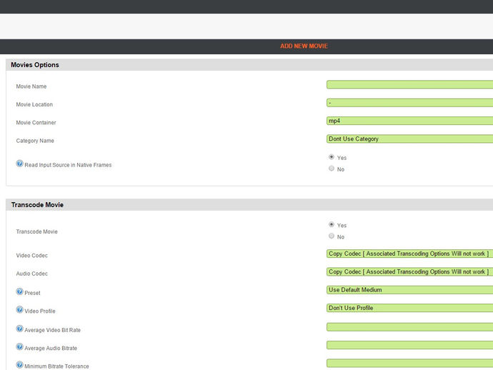Click the Average Audio Bitrate field
The image size is (493, 370).
[x=409, y=345]
